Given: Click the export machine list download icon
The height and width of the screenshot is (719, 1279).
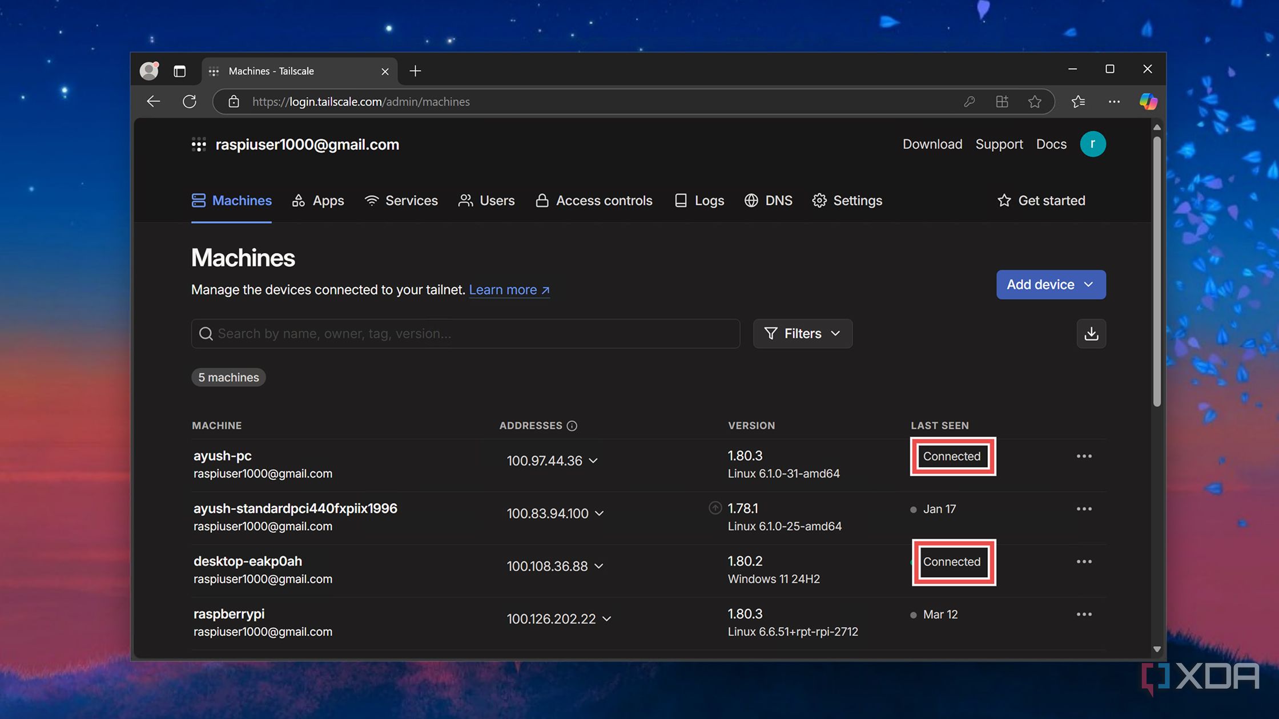Looking at the screenshot, I should point(1091,333).
